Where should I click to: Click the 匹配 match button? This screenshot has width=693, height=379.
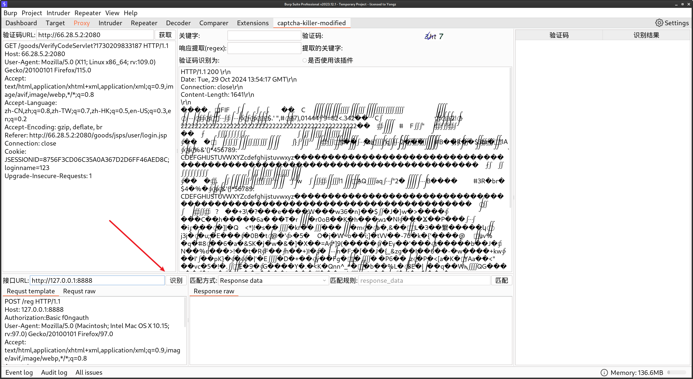(x=502, y=281)
